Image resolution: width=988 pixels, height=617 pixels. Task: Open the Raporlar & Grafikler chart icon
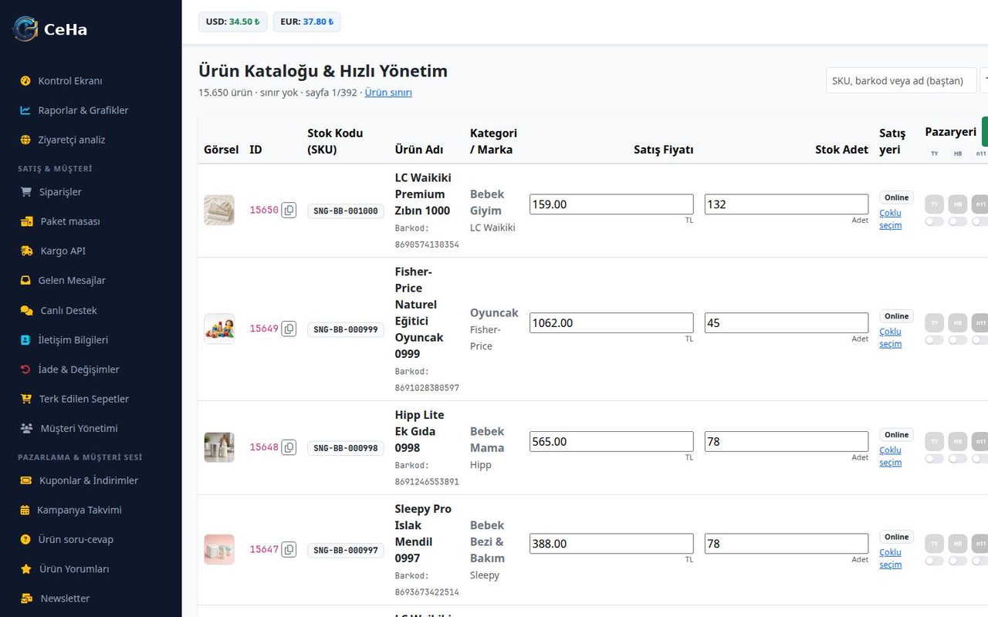25,110
